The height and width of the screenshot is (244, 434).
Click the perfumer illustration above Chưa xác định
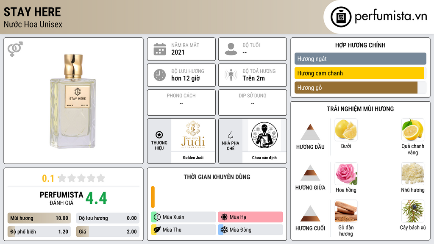pyautogui.click(x=264, y=135)
